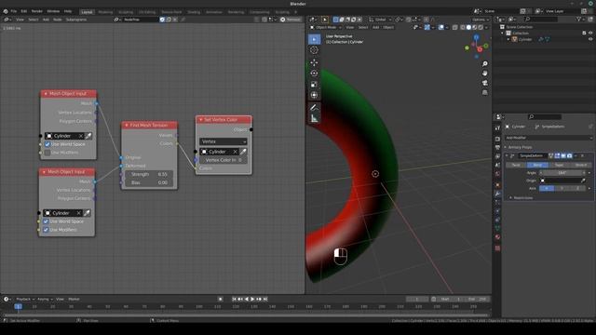
Task: Toggle visibility eye of Collection in outliner
Action: click(590, 33)
